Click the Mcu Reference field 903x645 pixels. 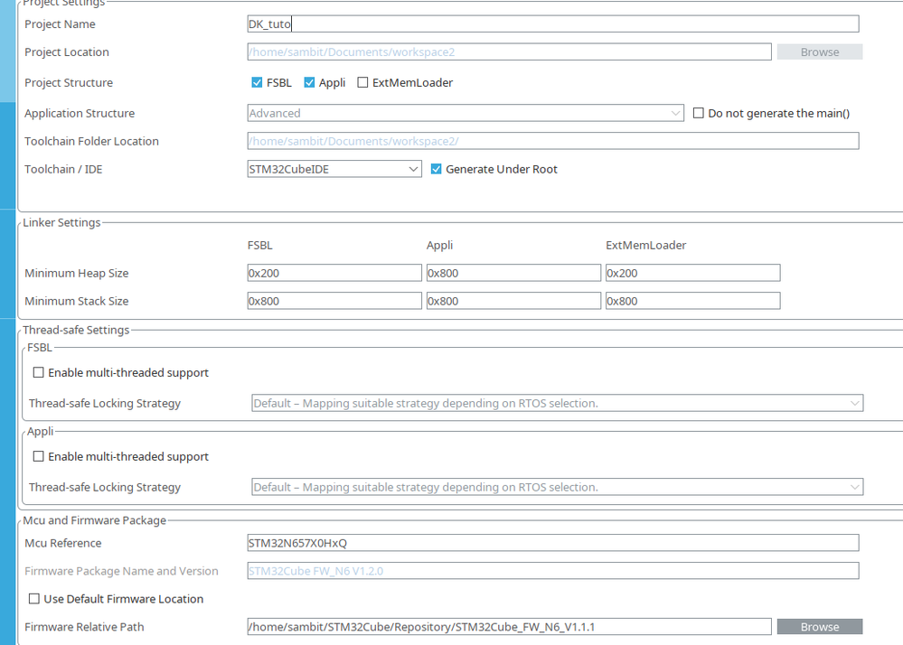coord(553,544)
